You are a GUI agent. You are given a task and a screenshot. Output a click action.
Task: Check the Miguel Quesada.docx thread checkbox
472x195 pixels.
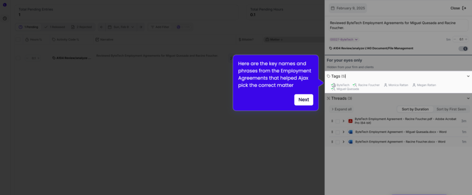pos(337,132)
